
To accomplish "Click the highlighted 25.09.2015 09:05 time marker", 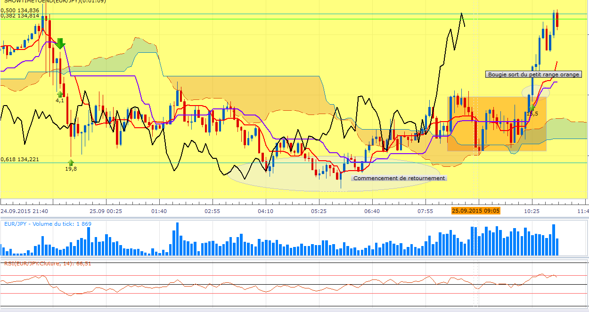I will point(475,211).
